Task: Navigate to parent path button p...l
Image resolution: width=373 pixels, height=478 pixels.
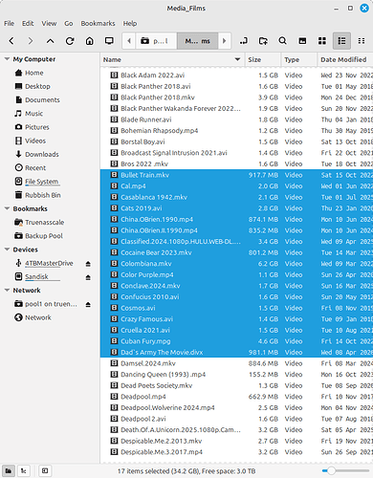Action: pos(157,41)
